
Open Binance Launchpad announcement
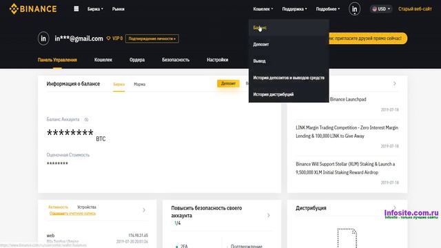click(x=348, y=99)
